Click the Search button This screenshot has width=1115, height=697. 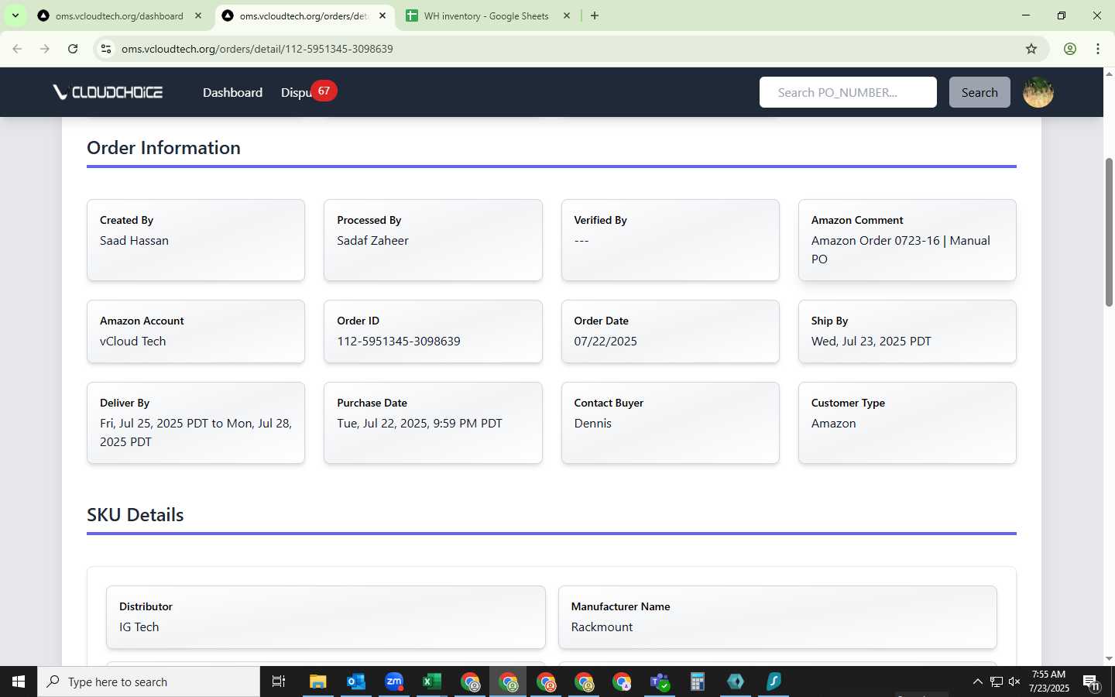click(979, 92)
